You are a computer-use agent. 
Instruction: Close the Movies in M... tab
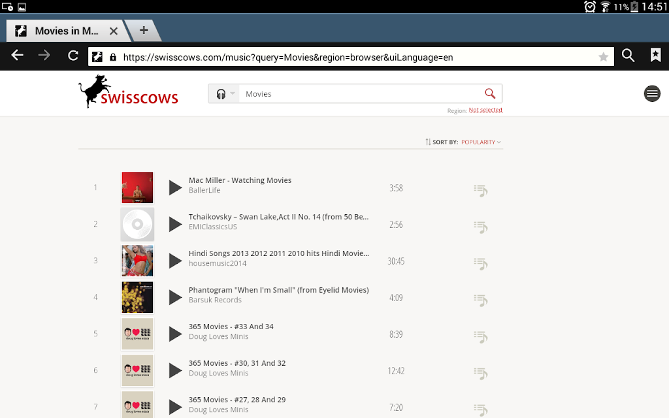click(x=114, y=31)
